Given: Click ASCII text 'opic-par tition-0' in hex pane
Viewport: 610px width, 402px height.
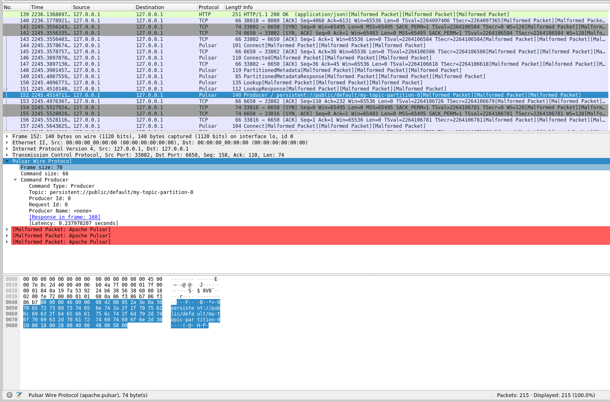Looking at the screenshot, I should pyautogui.click(x=195, y=320).
